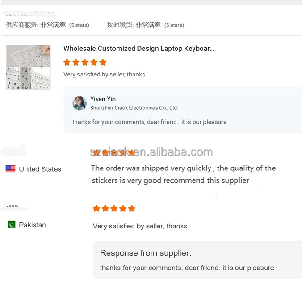Open the Wholesale Customized Design Laptop Keyboard title
The image size is (302, 302).
point(138,49)
